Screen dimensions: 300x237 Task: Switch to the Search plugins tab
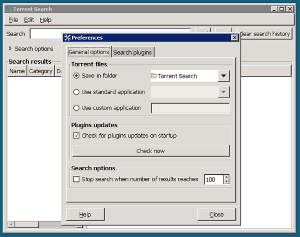(x=133, y=52)
